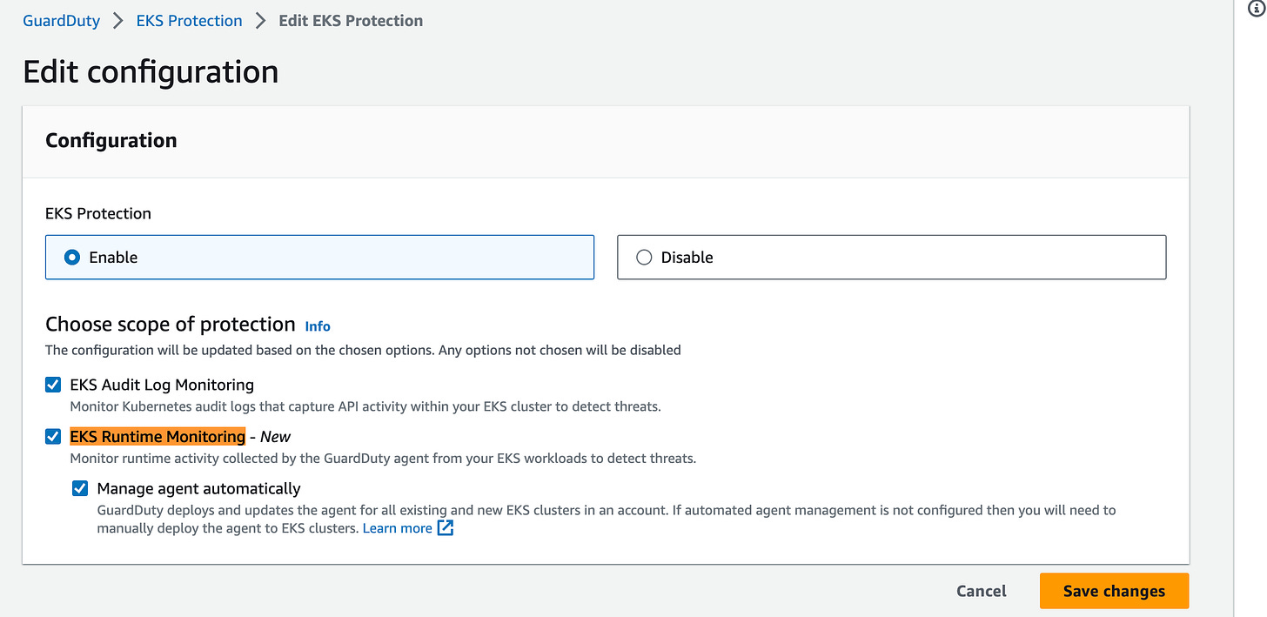The width and height of the screenshot is (1267, 617).
Task: Toggle Manage agent automatically checkbox
Action: (x=80, y=488)
